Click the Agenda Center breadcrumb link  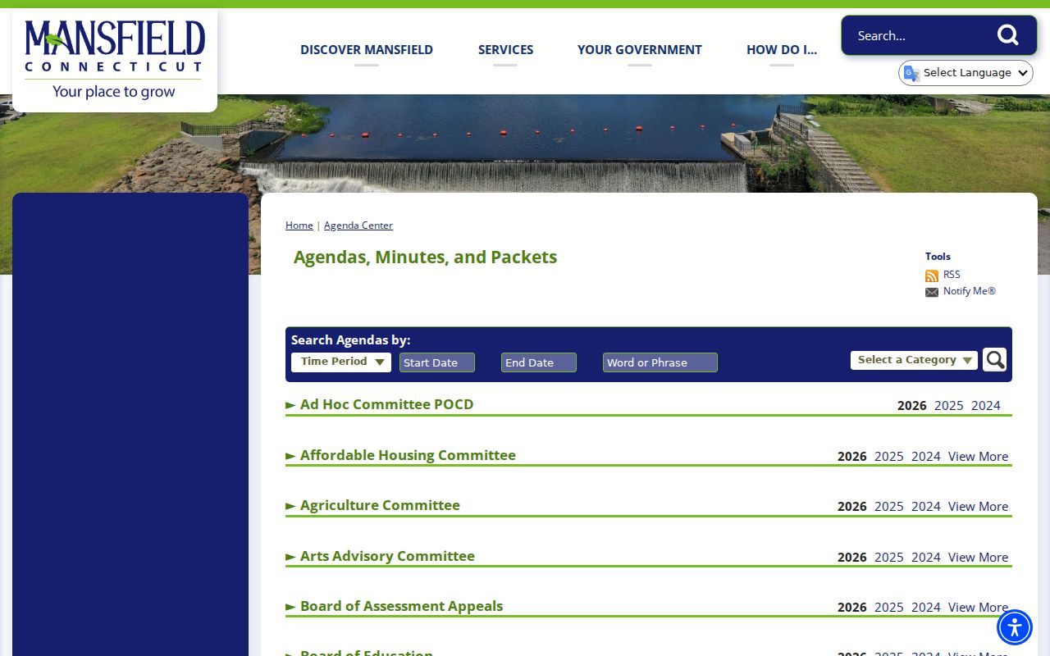tap(358, 225)
